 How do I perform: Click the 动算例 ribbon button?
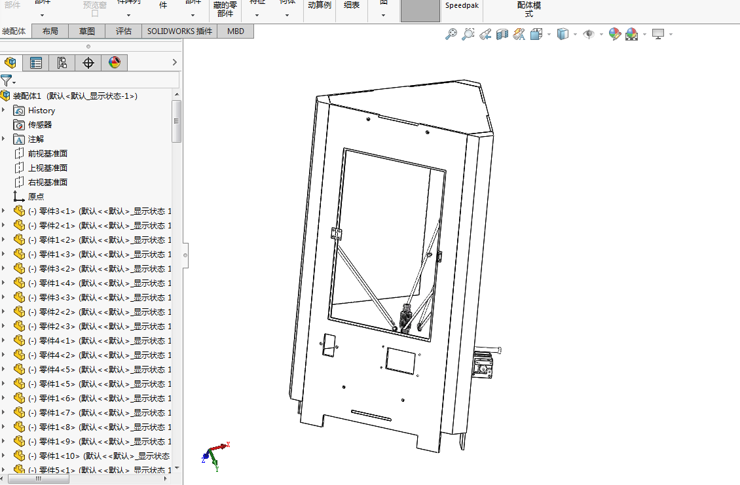tap(320, 6)
